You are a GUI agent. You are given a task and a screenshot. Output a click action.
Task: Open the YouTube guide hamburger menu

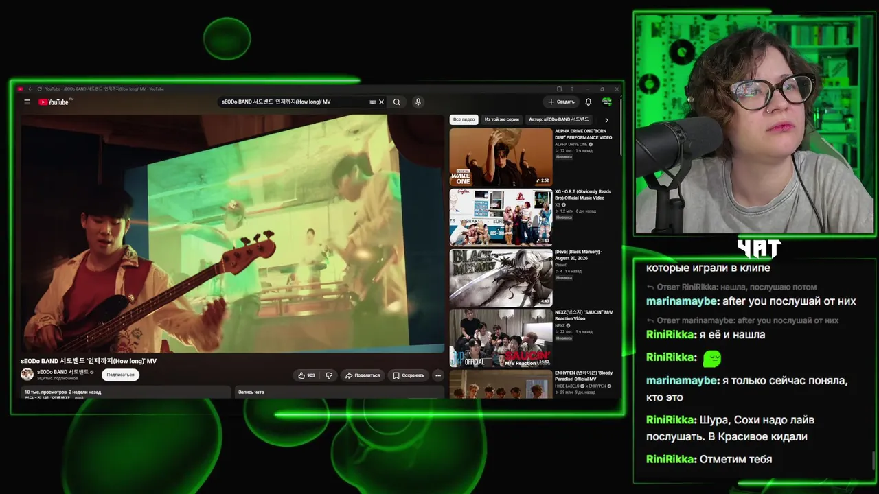27,102
